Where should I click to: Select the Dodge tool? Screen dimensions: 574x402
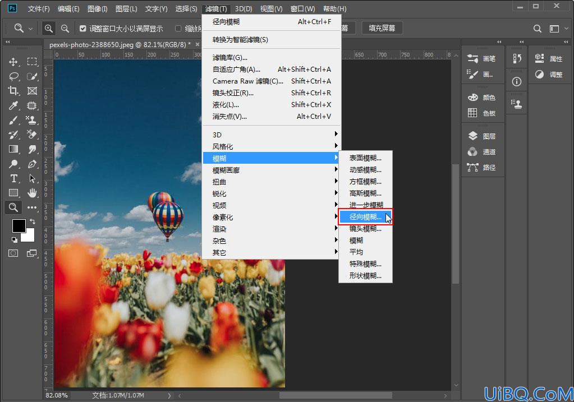pyautogui.click(x=13, y=164)
